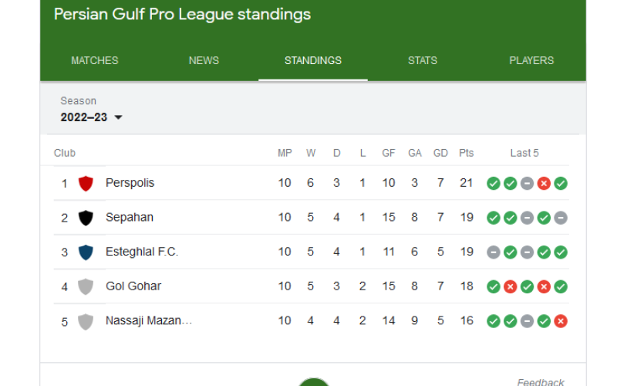Click Esteghlal's first gray draw icon
The width and height of the screenshot is (617, 386).
click(x=493, y=252)
